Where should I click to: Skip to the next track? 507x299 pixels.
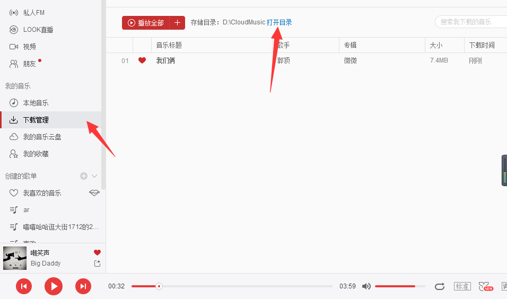click(83, 286)
